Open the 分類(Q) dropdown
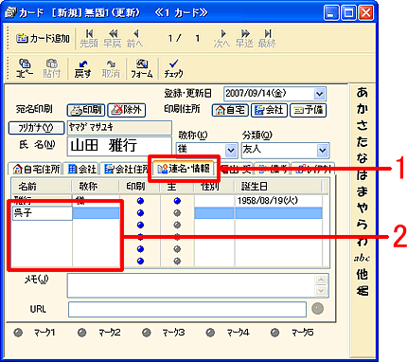407x362 pixels. click(323, 151)
